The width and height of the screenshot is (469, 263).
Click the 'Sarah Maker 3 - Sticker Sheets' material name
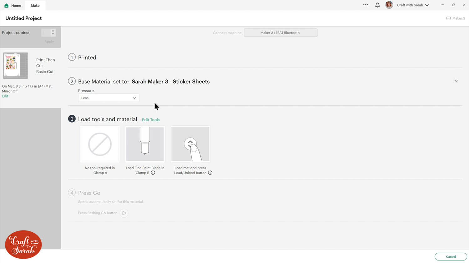pyautogui.click(x=171, y=82)
